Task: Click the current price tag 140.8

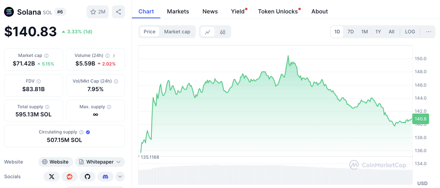Action: tap(420, 119)
